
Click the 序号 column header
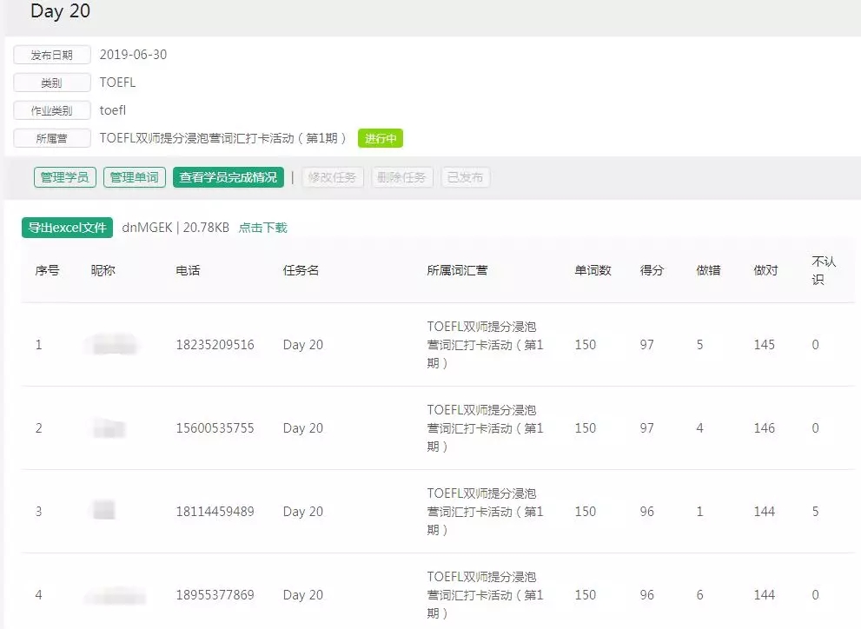tap(47, 270)
